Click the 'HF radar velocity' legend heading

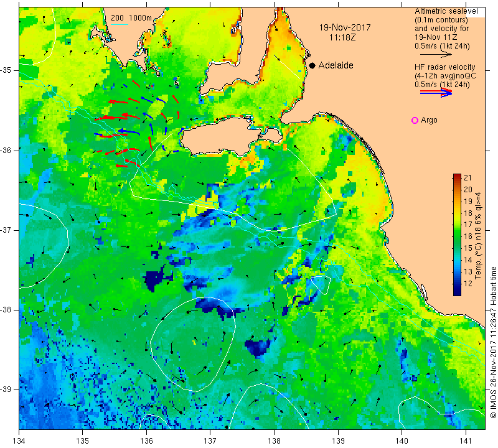[444, 67]
